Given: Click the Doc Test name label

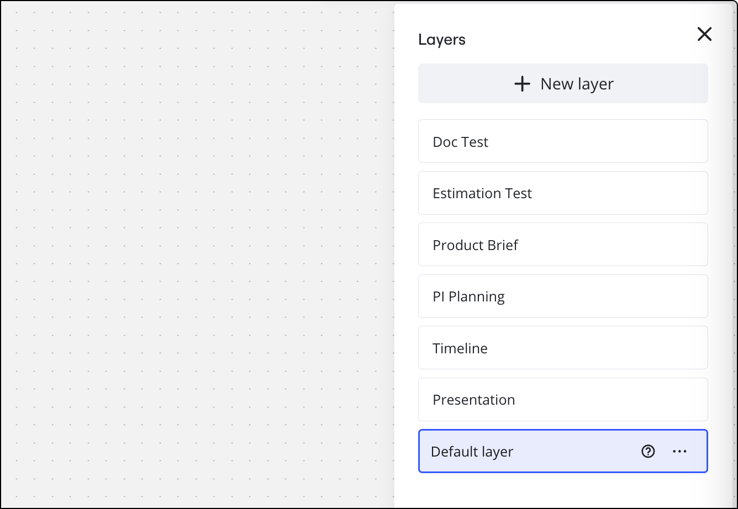Looking at the screenshot, I should click(460, 142).
